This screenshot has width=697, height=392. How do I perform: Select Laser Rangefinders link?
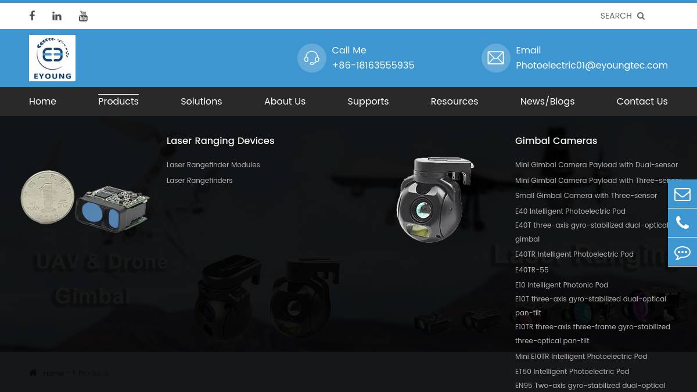tap(199, 181)
